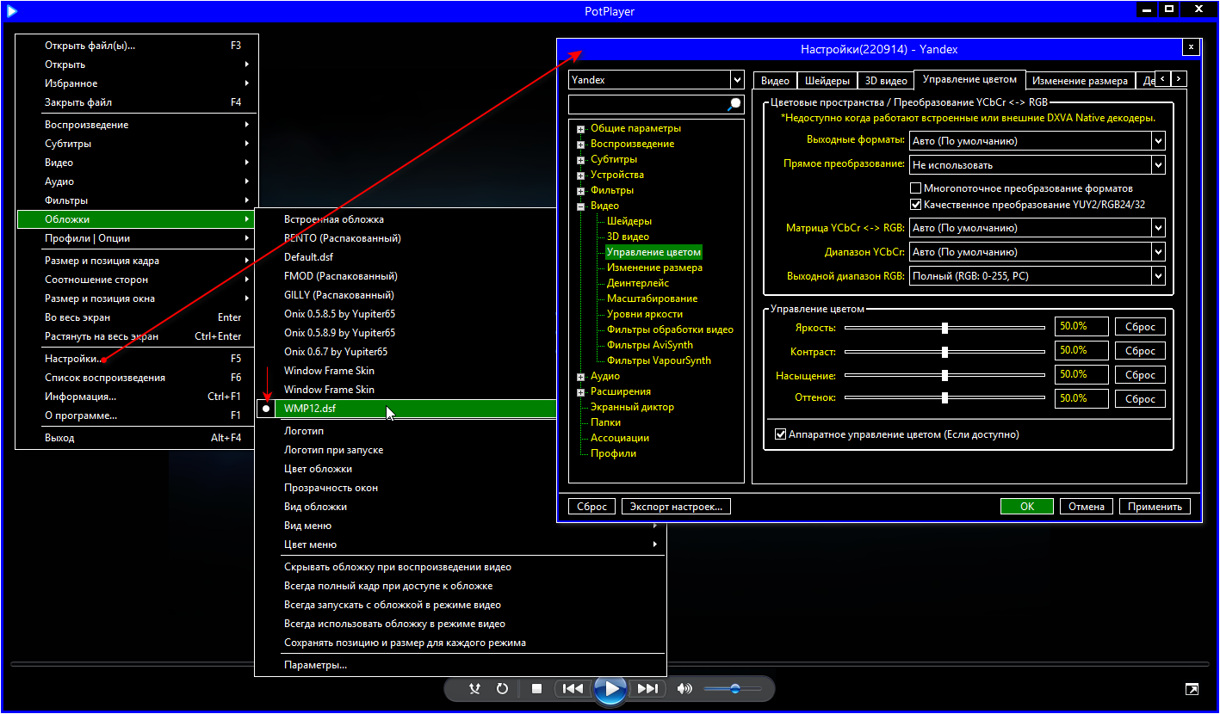Click the Контраст slider handle
The image size is (1220, 714).
(944, 352)
